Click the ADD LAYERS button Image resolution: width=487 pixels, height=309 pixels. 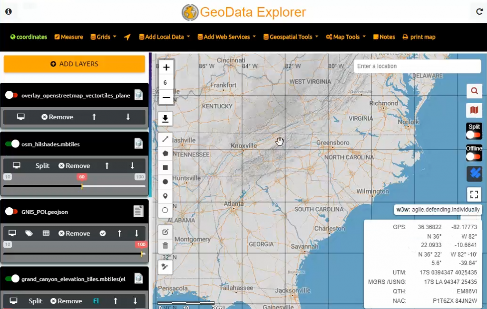[74, 64]
